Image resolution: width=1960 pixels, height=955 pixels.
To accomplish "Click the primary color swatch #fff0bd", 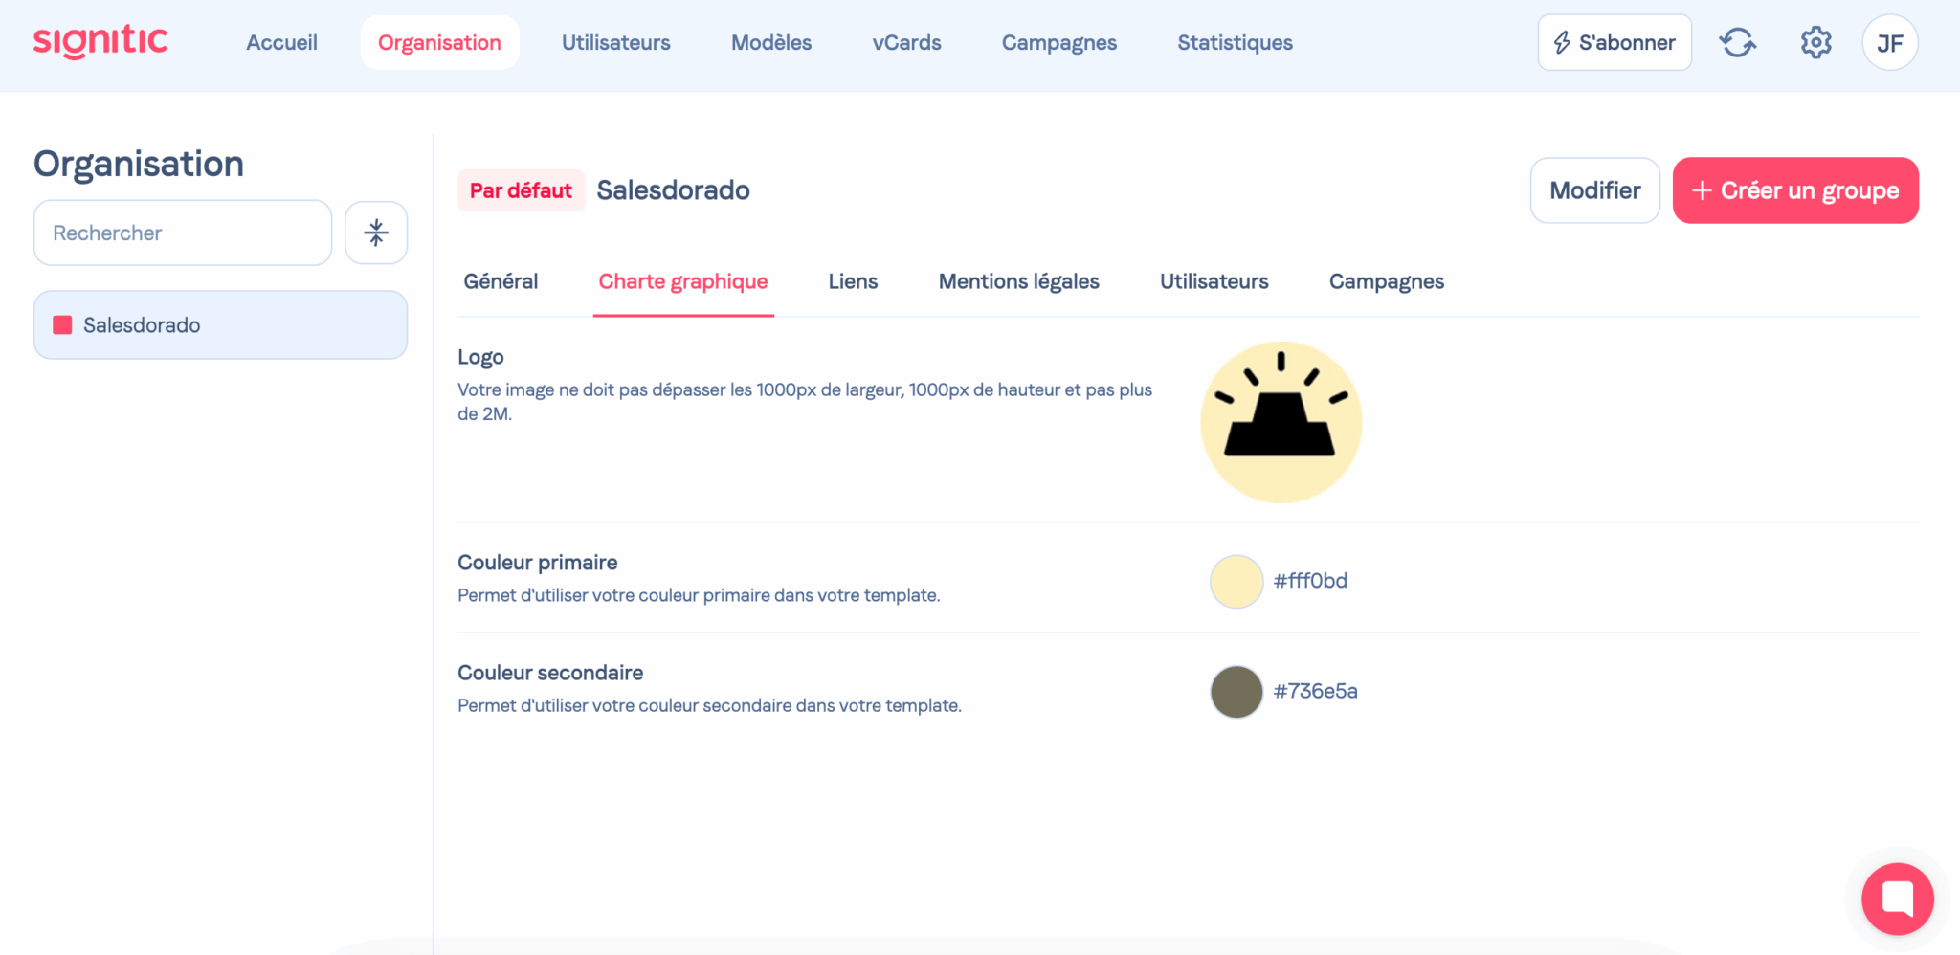I will point(1236,582).
